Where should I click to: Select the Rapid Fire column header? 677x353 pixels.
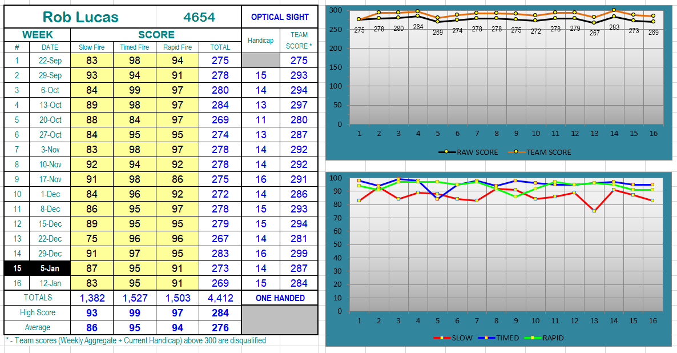click(178, 47)
